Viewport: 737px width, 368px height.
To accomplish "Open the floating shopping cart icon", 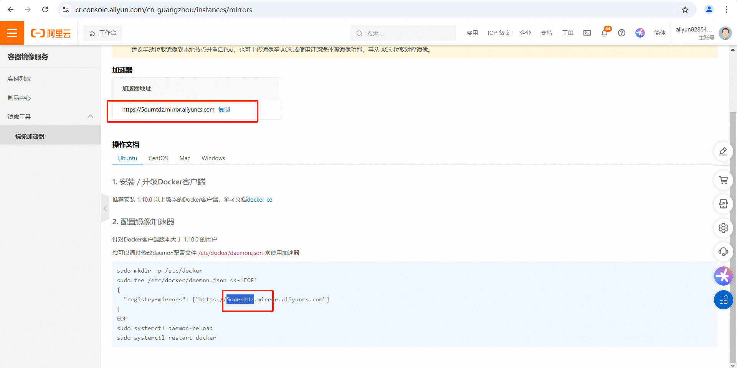I will pyautogui.click(x=723, y=180).
